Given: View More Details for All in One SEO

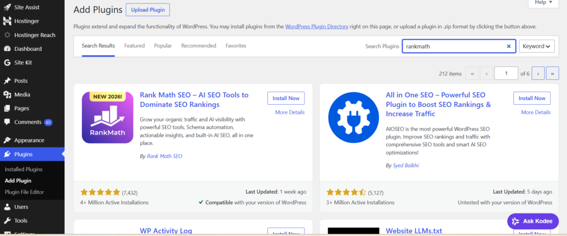Looking at the screenshot, I should tap(536, 112).
